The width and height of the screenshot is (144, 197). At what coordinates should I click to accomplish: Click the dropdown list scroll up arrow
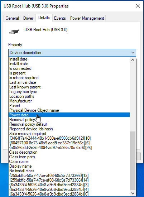click(133, 60)
